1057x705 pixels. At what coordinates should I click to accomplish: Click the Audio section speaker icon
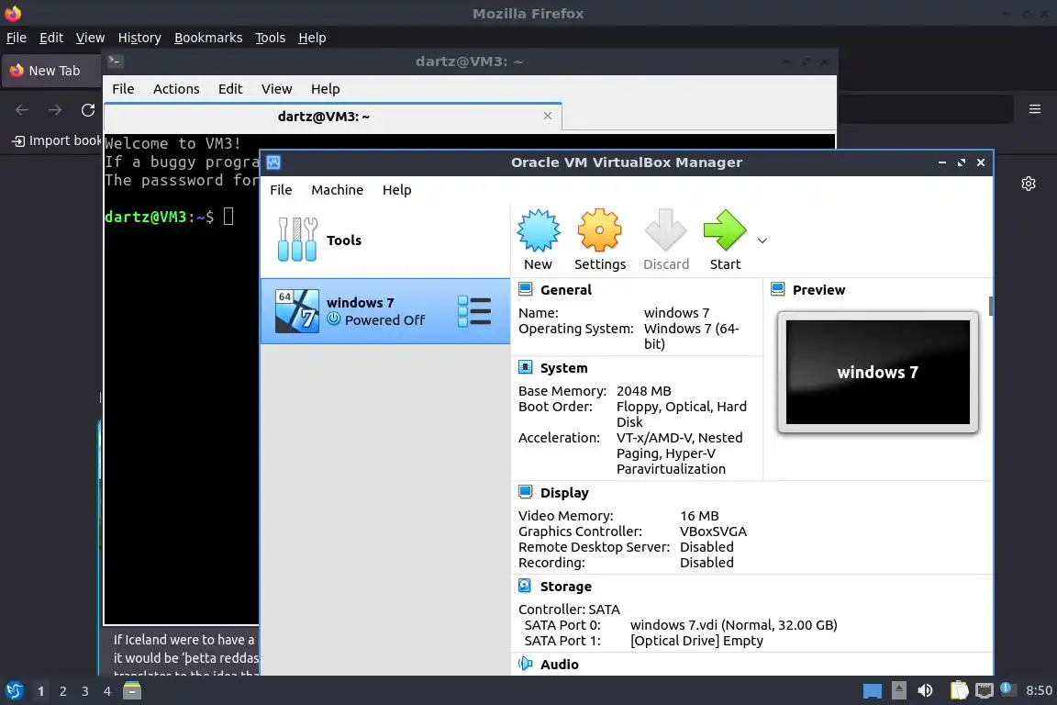coord(525,664)
